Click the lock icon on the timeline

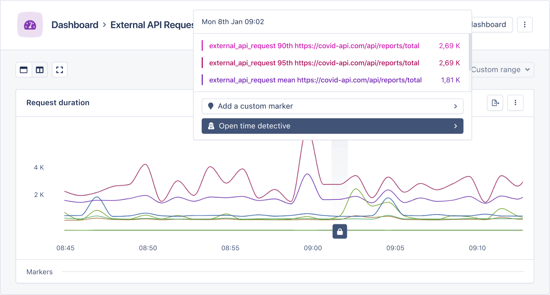340,232
